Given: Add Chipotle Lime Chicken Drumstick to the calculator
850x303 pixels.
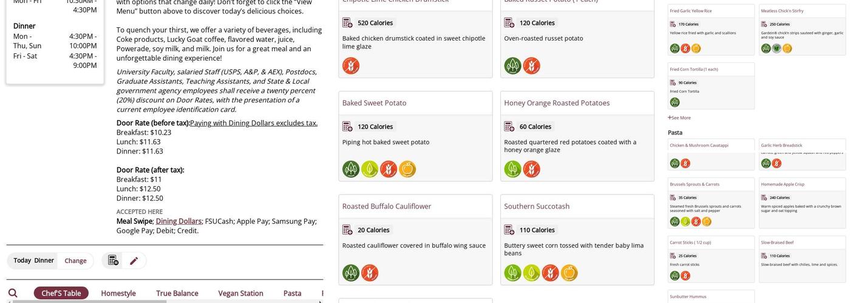Looking at the screenshot, I should (347, 23).
